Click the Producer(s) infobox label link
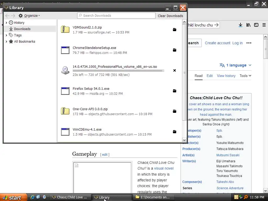 (x=191, y=149)
